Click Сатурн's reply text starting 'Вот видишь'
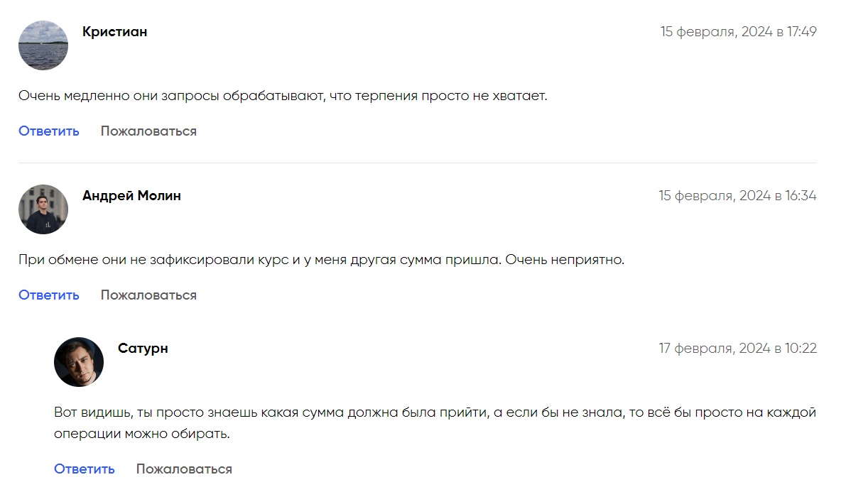841x487 pixels. [435, 423]
